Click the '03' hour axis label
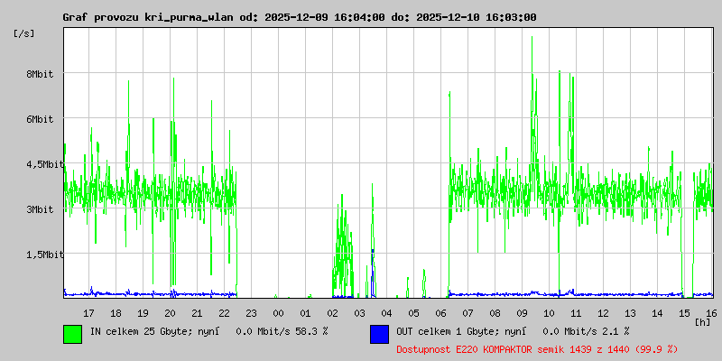The height and width of the screenshot is (361, 722). [359, 313]
